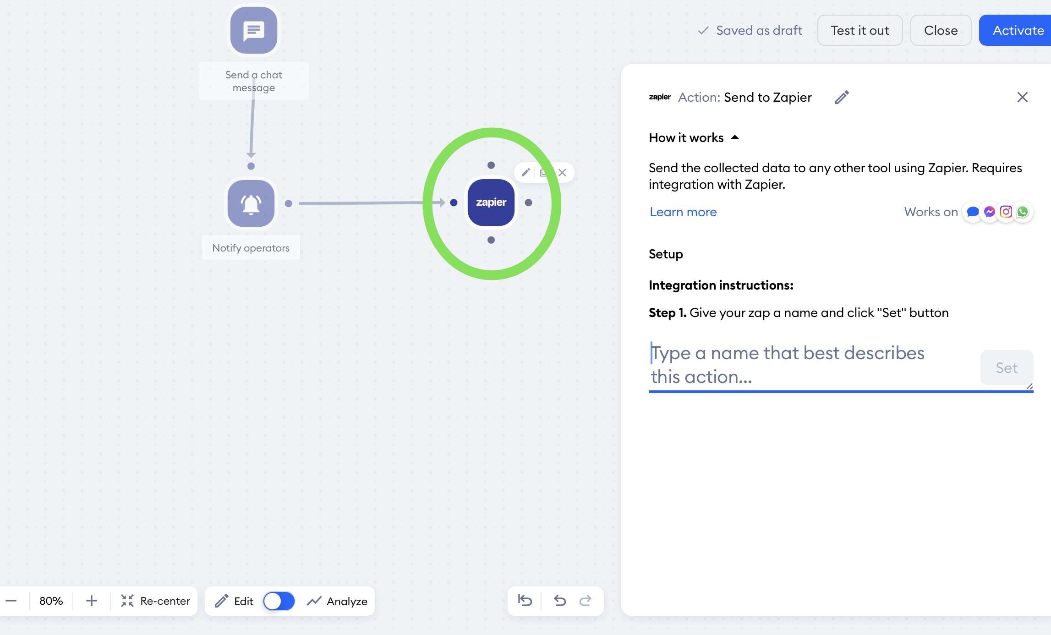Image resolution: width=1051 pixels, height=635 pixels.
Task: Click the live chat channel icon
Action: (x=972, y=212)
